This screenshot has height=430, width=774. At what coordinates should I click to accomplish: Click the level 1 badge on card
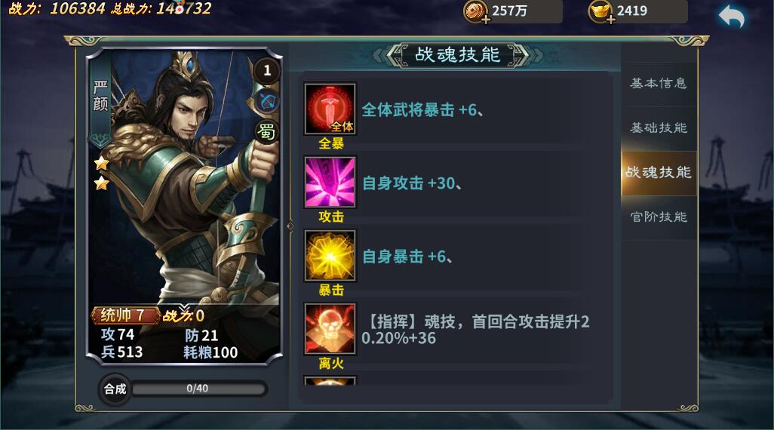[x=267, y=71]
